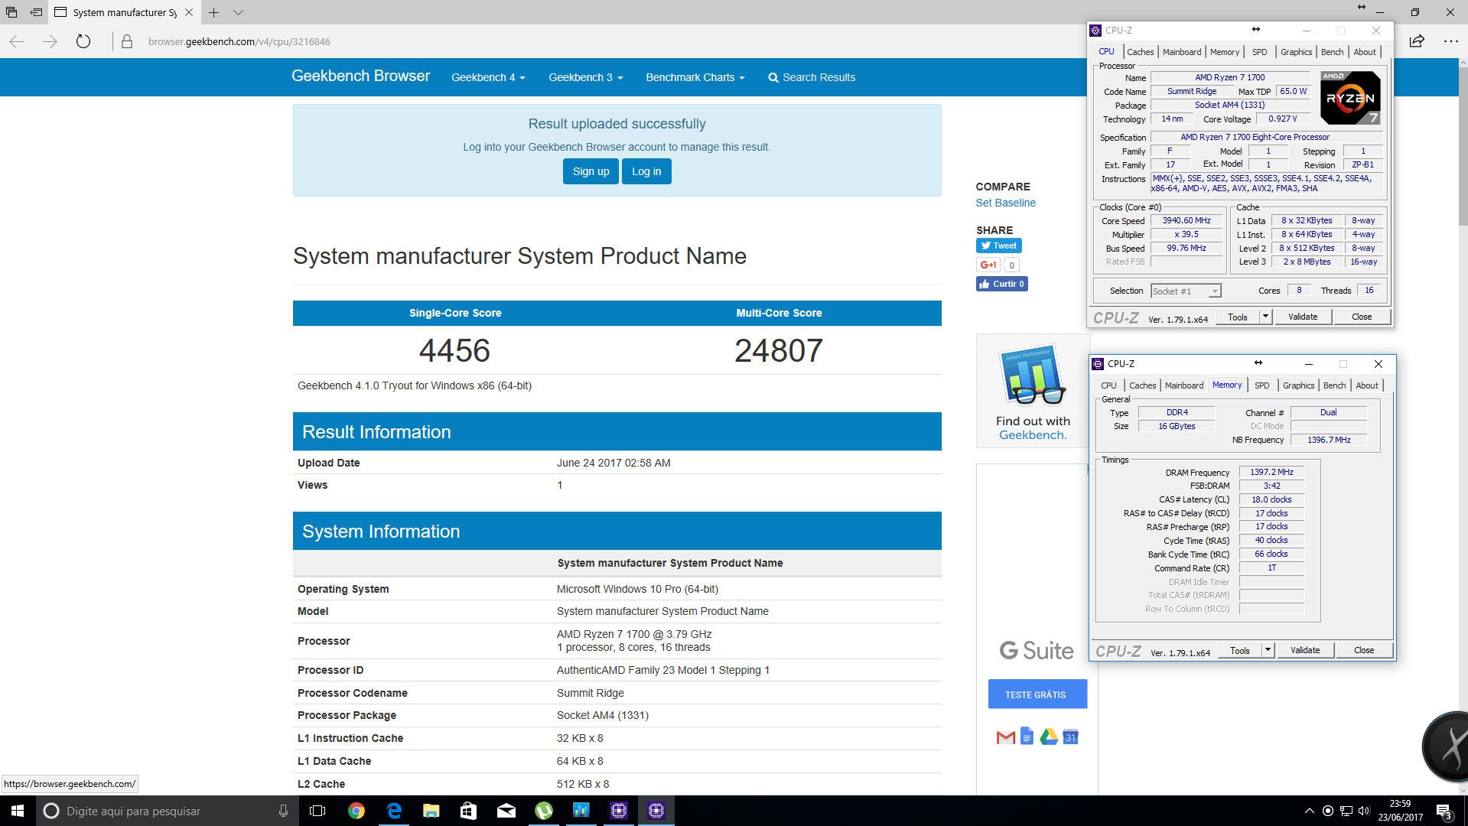This screenshot has height=826, width=1468.
Task: Click the browser back arrow
Action: click(x=17, y=41)
